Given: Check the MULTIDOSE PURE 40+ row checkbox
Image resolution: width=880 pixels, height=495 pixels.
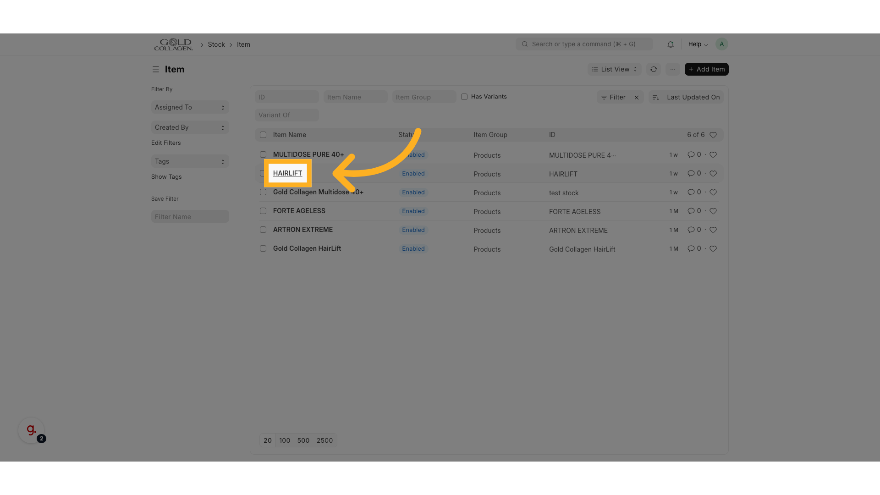Looking at the screenshot, I should [263, 154].
